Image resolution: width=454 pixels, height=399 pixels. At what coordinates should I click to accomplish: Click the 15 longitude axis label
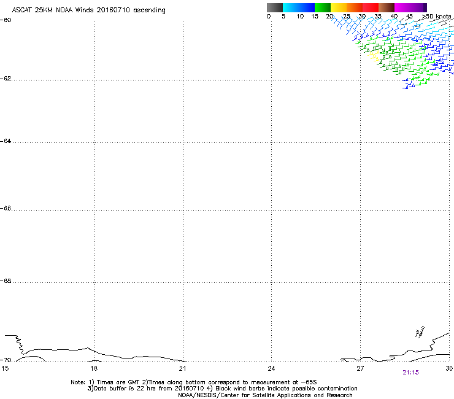5,368
